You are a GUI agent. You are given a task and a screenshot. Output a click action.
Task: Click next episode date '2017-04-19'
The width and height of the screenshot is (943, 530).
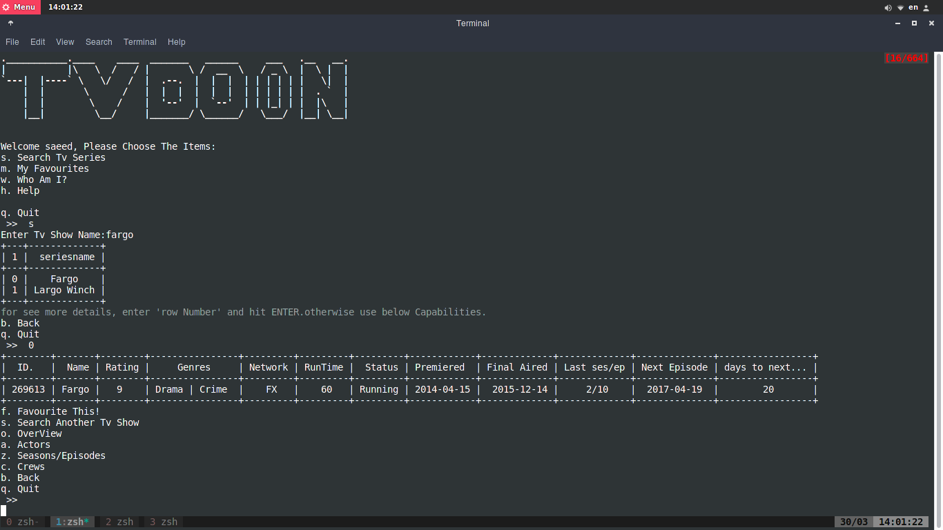(x=674, y=390)
